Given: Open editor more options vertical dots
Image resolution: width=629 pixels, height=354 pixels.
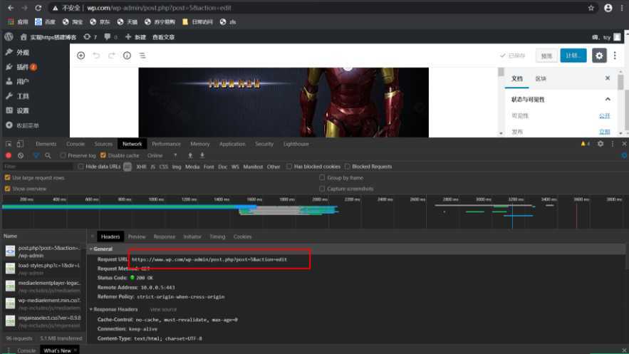Looking at the screenshot, I should click(x=615, y=56).
